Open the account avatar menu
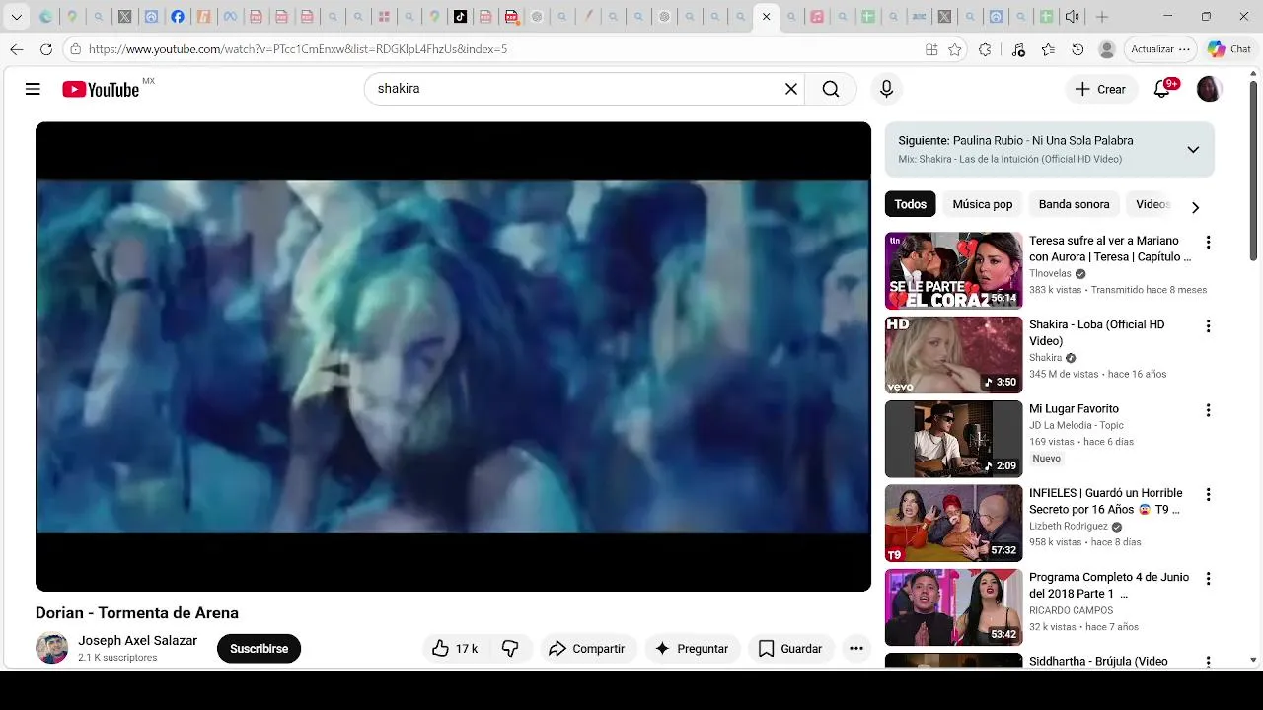This screenshot has height=710, width=1263. 1209,89
